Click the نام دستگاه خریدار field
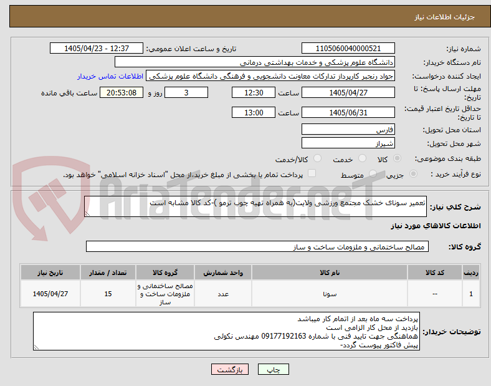The height and width of the screenshot is (386, 491). click(x=255, y=62)
